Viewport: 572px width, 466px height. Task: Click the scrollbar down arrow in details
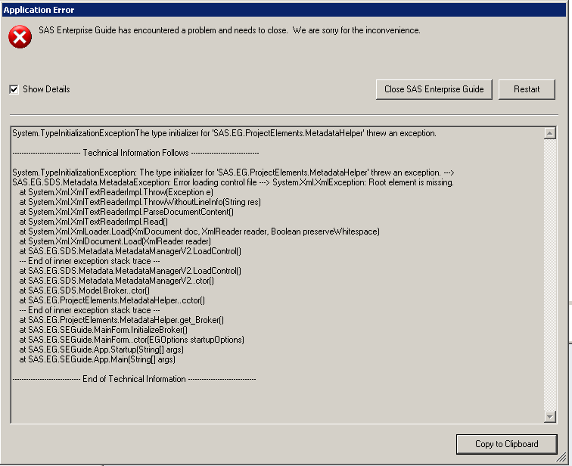550,417
